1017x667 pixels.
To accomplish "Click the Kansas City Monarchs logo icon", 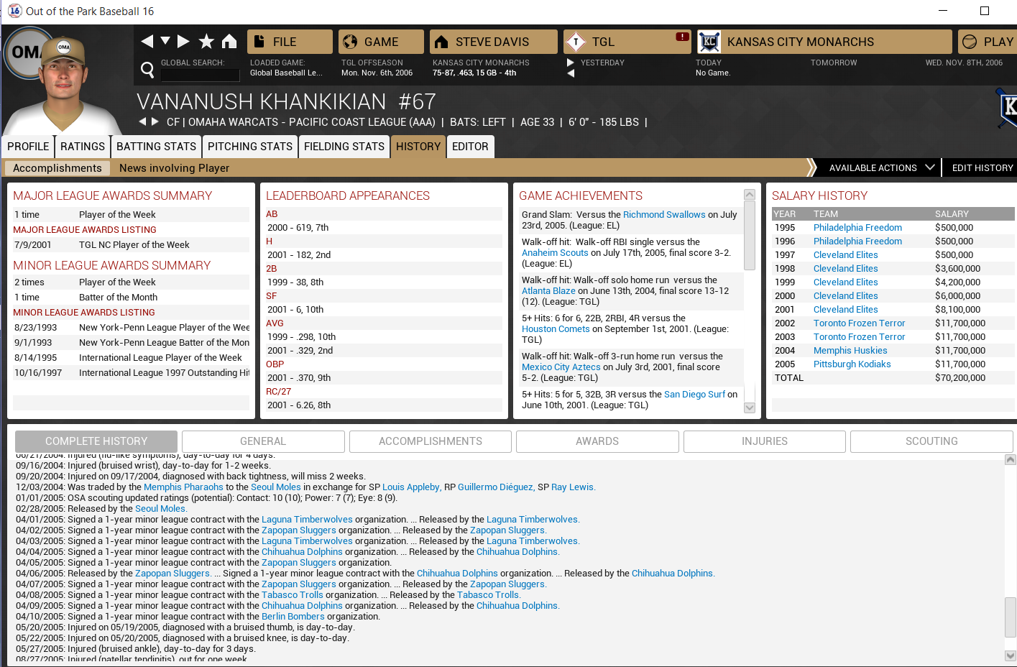I will (x=709, y=42).
